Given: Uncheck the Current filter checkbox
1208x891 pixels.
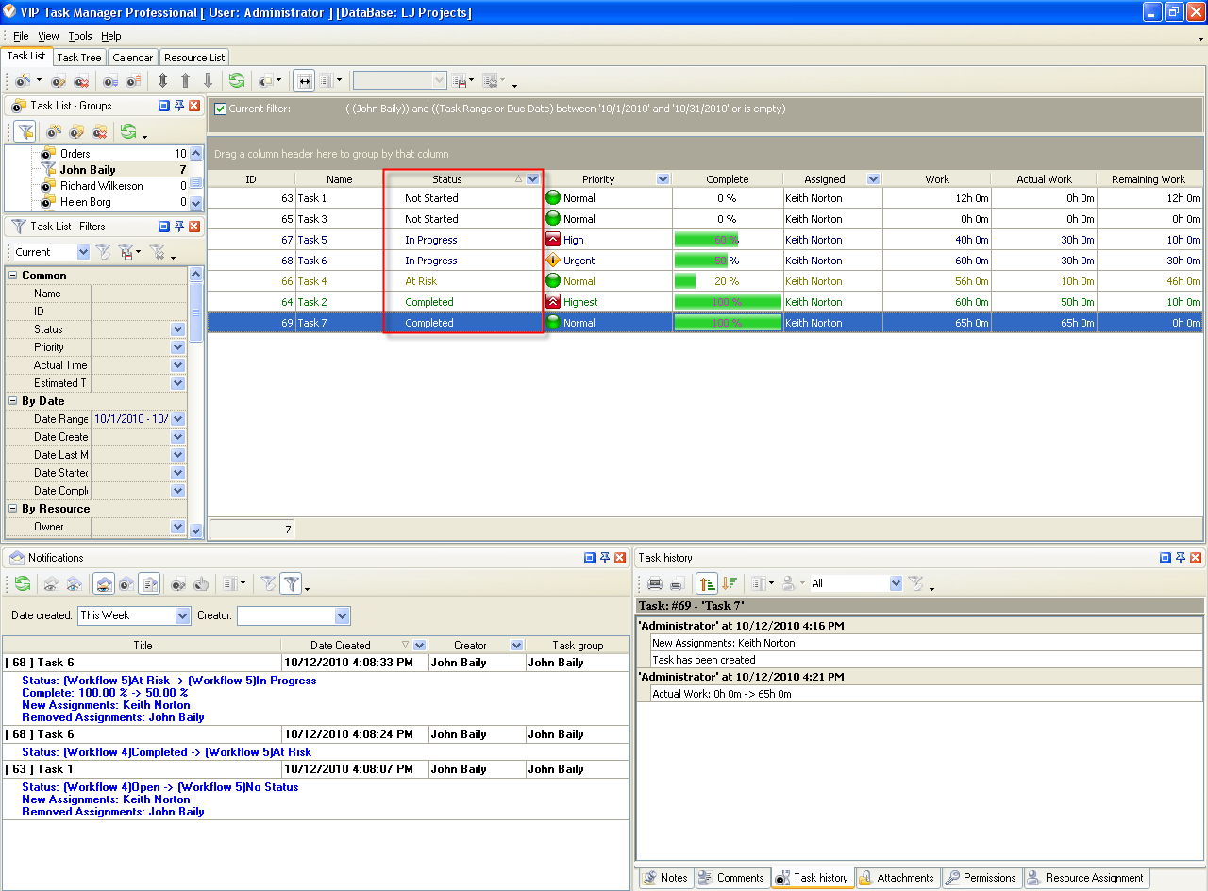Looking at the screenshot, I should (x=220, y=109).
